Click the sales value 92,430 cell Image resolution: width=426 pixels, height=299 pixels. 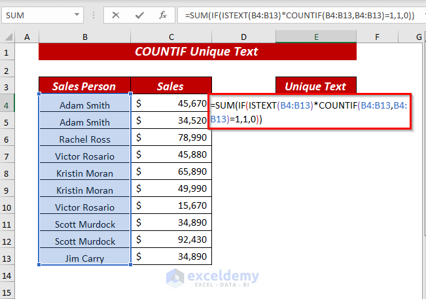(x=171, y=241)
